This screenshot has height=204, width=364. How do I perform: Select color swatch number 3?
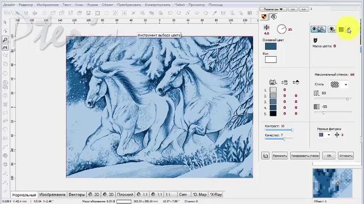pos(273,102)
